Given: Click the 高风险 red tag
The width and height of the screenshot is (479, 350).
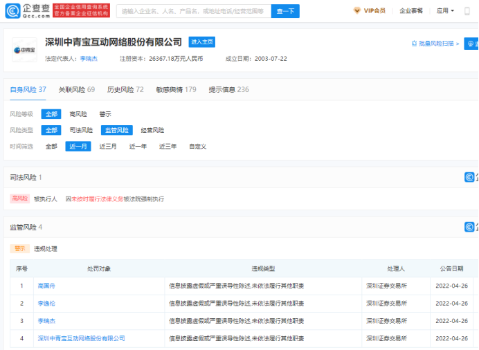Looking at the screenshot, I should (20, 199).
